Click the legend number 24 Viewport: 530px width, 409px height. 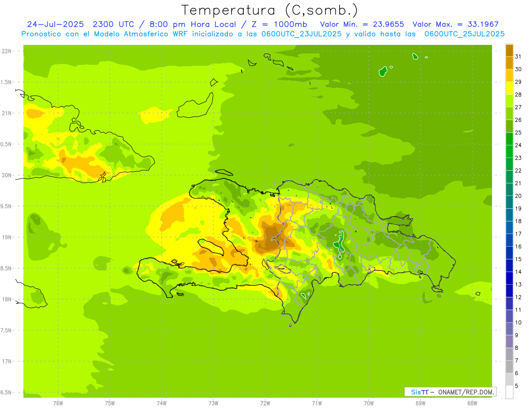tap(519, 145)
